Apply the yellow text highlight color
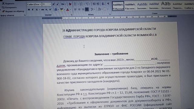The width and height of the screenshot is (194, 109). coord(62,9)
